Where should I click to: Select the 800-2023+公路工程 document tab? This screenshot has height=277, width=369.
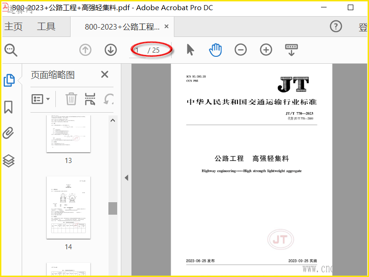122,27
